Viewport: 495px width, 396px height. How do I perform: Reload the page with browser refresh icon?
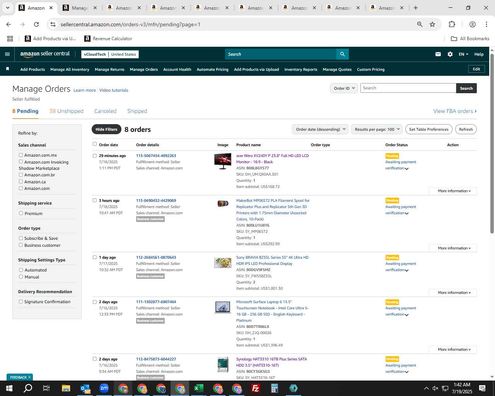(36, 24)
